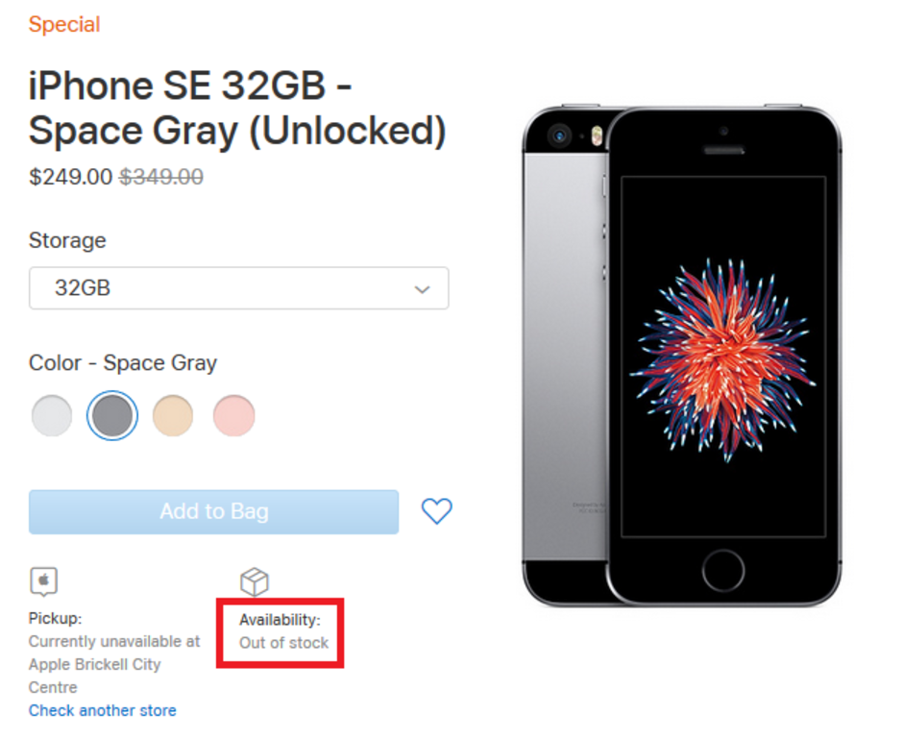The height and width of the screenshot is (739, 903).
Task: Click the heart favorite icon
Action: coord(437,511)
